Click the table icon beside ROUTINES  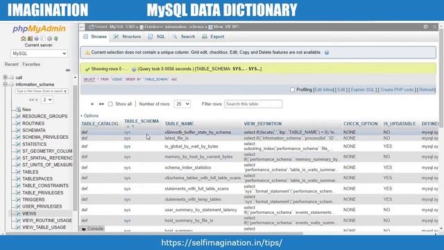(18, 124)
